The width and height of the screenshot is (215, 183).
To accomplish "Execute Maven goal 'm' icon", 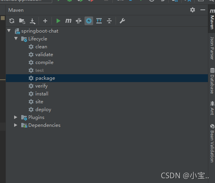I will tap(68, 21).
